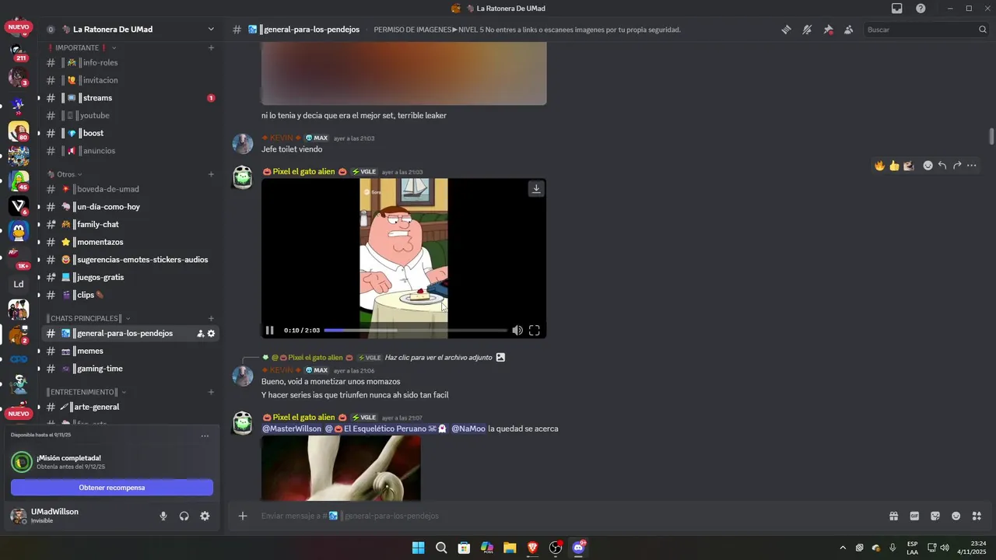
Task: Open pinned messages
Action: click(828, 30)
